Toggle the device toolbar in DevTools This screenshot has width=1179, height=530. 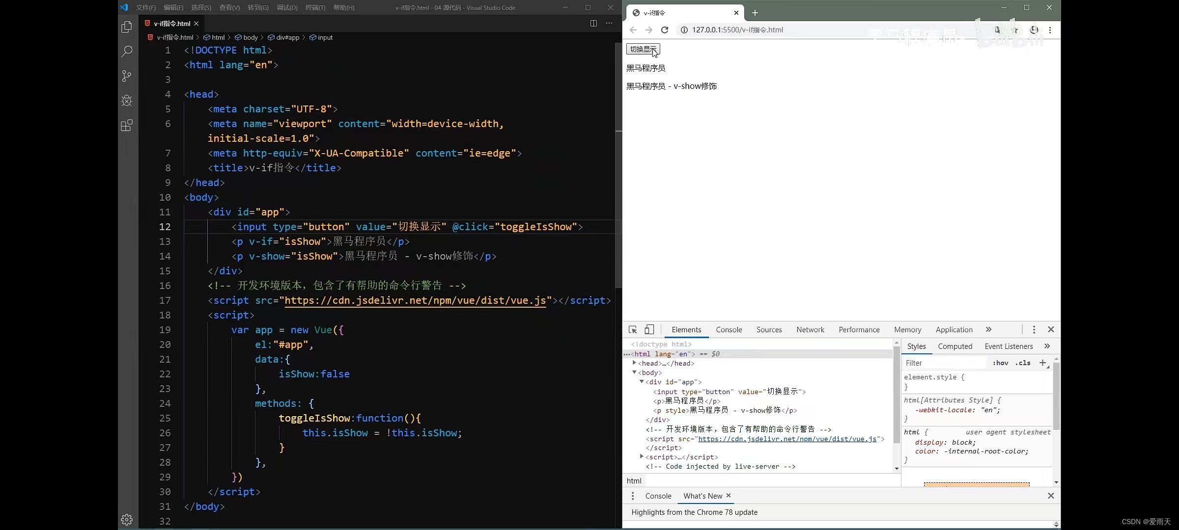[x=649, y=330]
